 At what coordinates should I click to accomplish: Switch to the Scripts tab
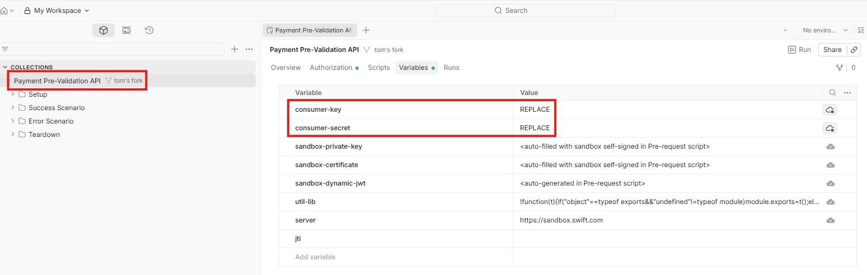(379, 68)
